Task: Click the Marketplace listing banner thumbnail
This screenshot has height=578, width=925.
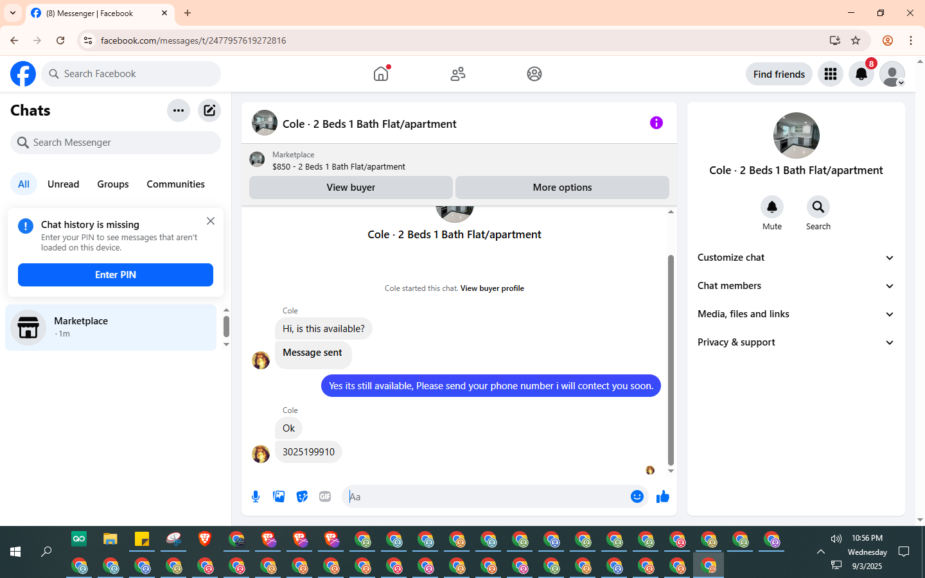Action: click(x=257, y=159)
